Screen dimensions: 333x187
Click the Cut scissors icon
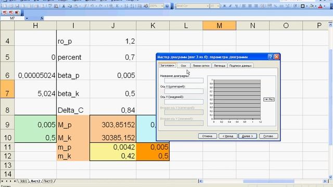(x=63, y=6)
